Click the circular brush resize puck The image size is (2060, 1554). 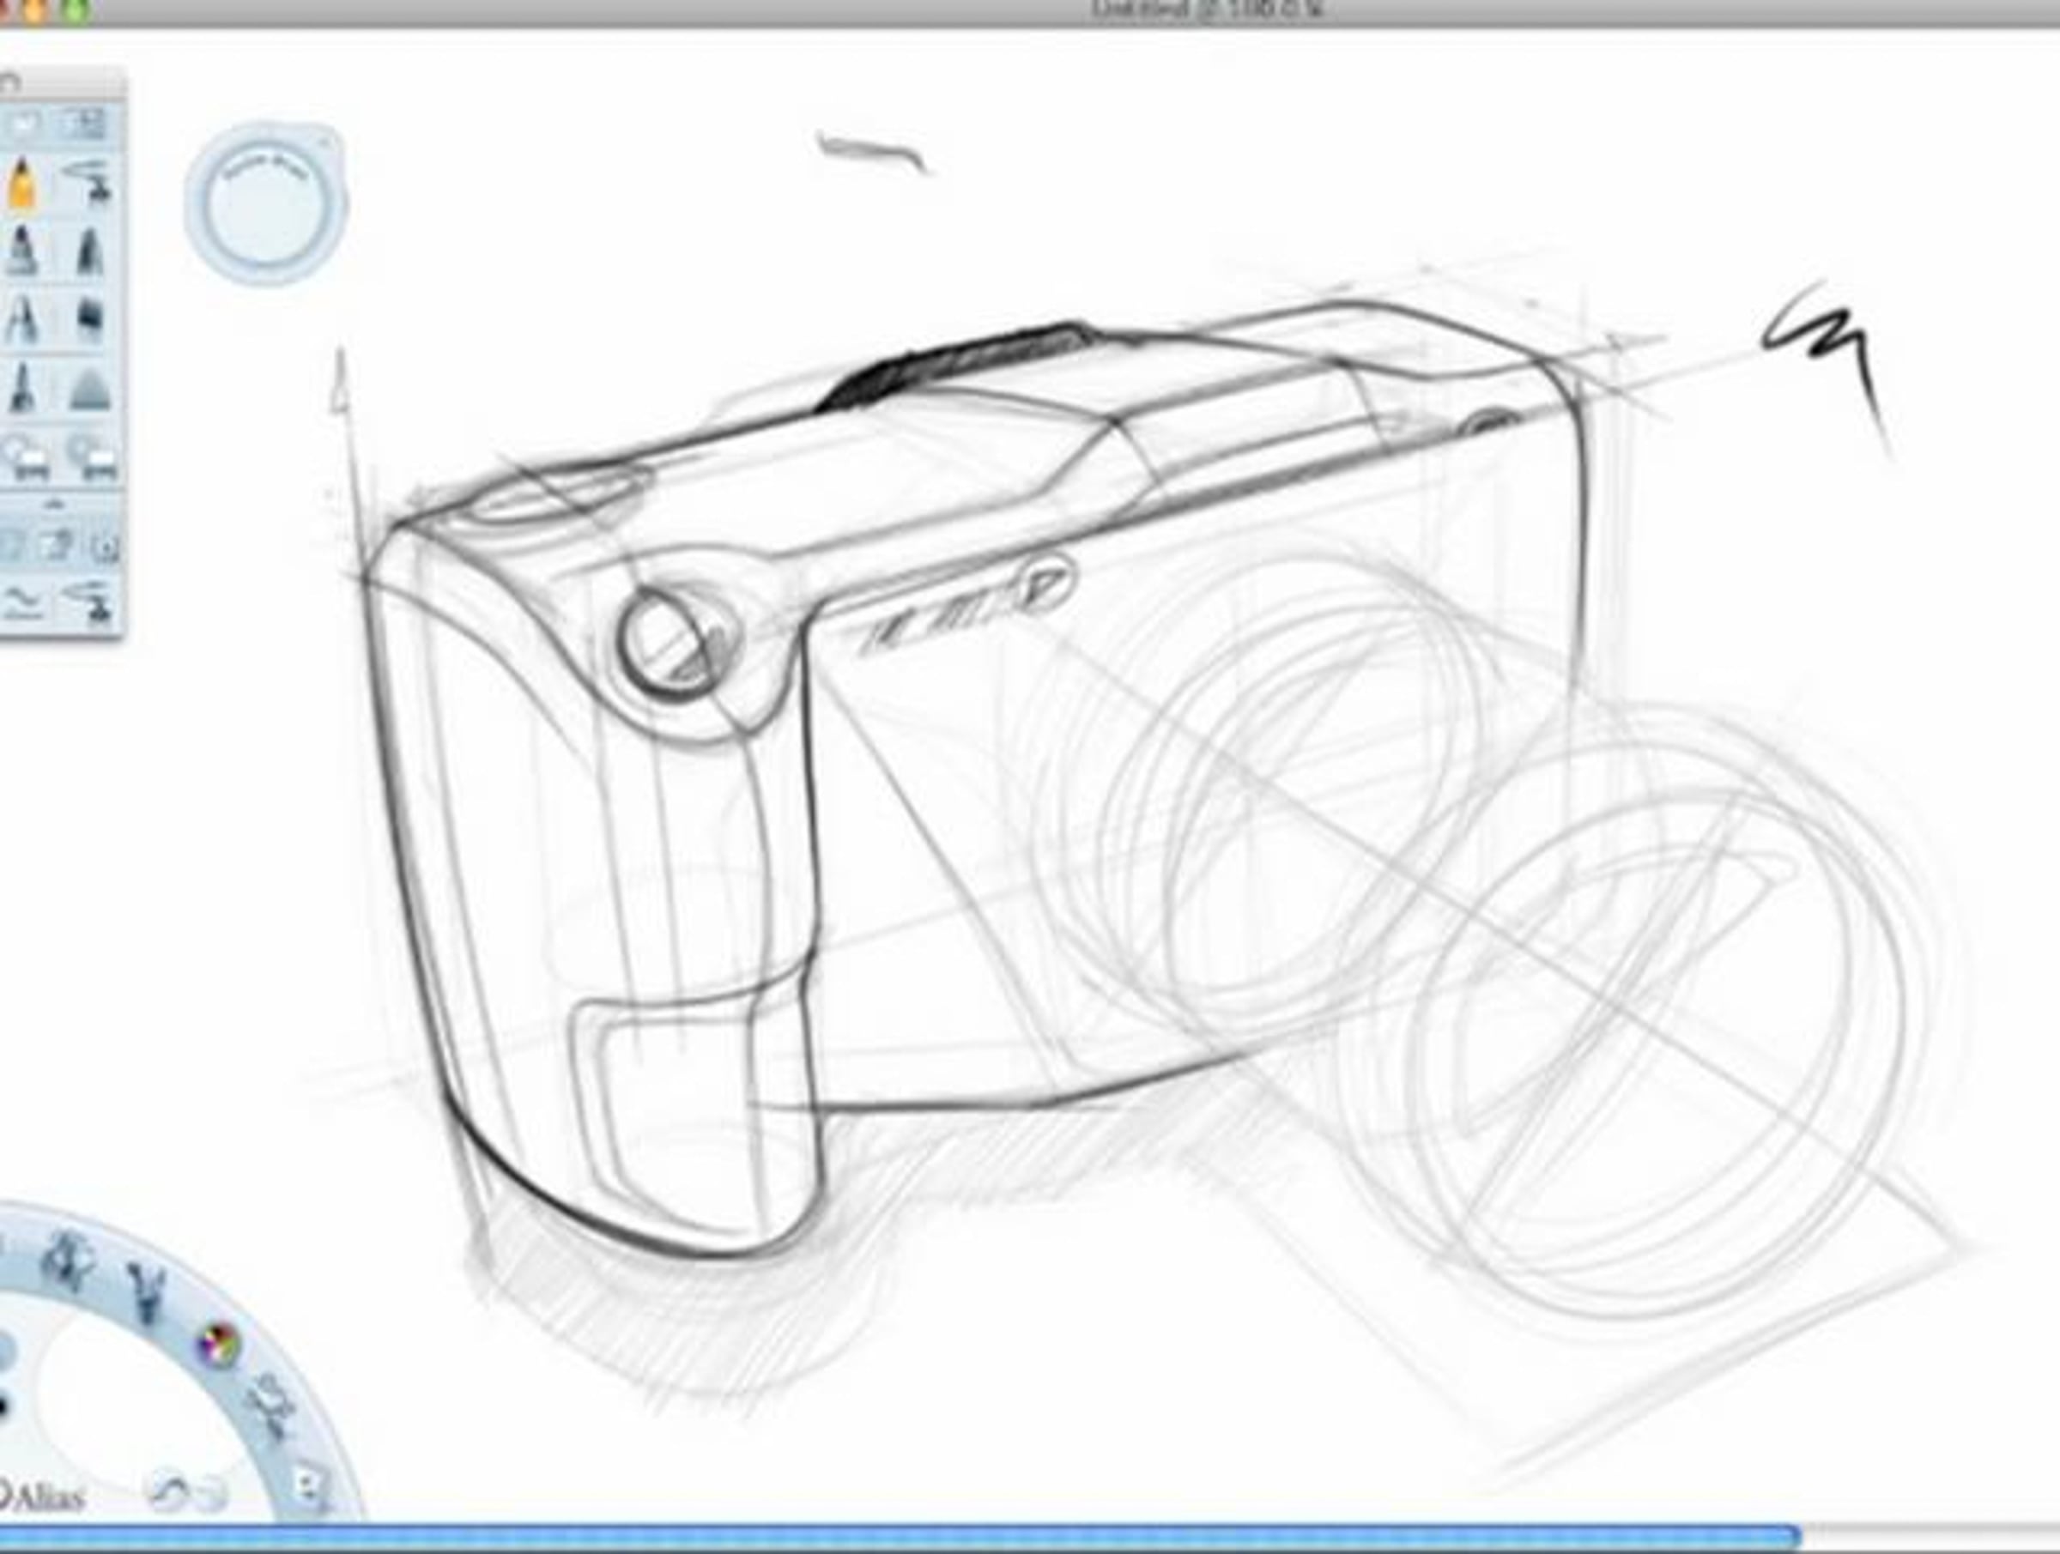coord(266,204)
